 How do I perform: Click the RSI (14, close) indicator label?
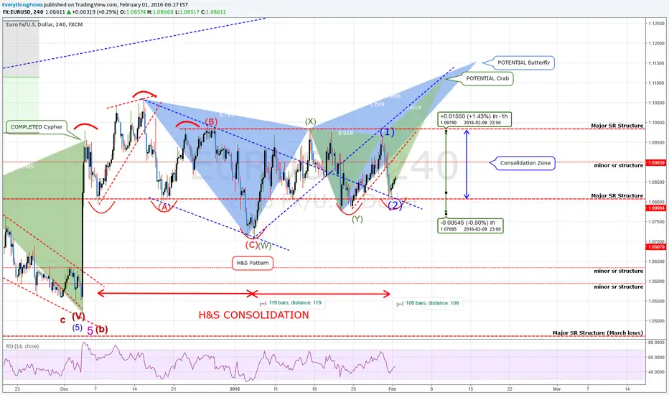point(22,346)
